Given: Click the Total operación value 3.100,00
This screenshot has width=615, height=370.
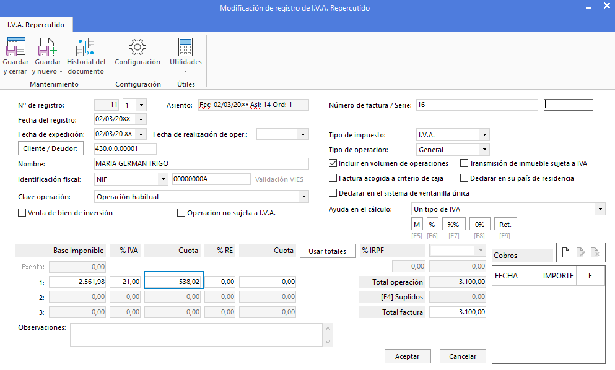Looking at the screenshot, I should tap(458, 282).
